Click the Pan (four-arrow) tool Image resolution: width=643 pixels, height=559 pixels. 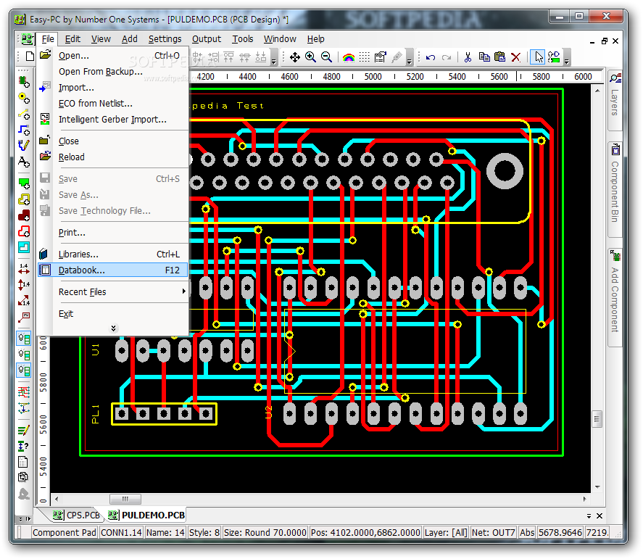tap(294, 57)
